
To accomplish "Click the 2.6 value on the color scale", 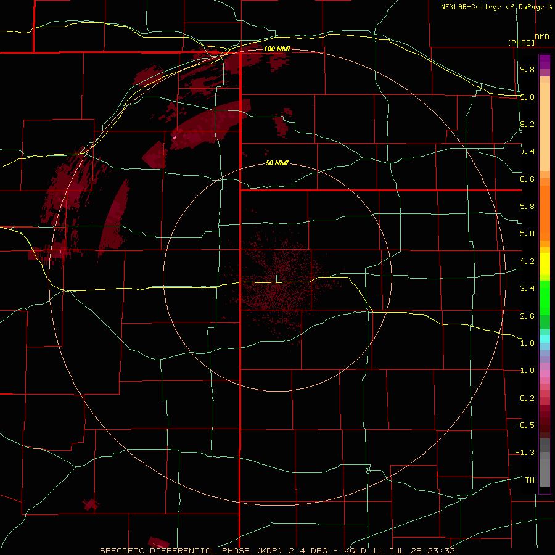I will 527,316.
